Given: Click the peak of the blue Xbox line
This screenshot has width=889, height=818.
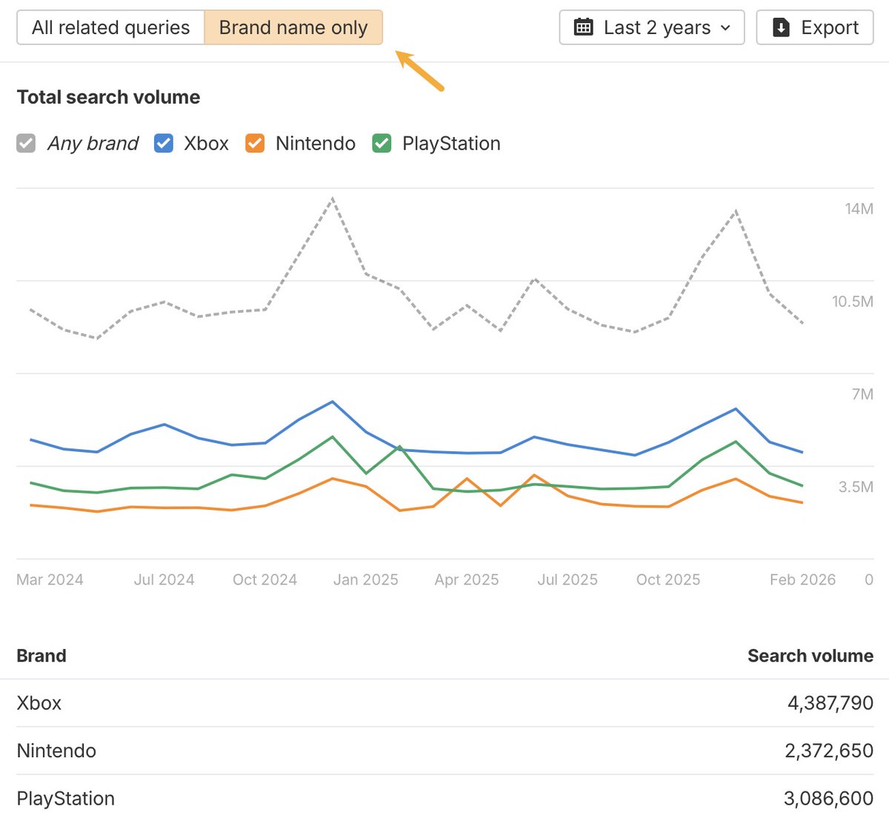Looking at the screenshot, I should coord(333,401).
